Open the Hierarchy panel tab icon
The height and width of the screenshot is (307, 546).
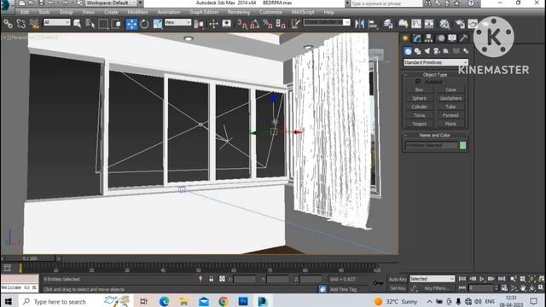(428, 38)
